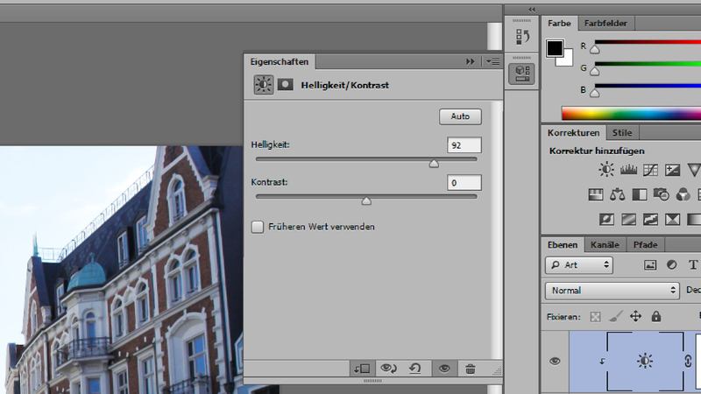Add a Brightness/Contrast adjustment from Korrekturen
701x394 pixels.
point(605,170)
